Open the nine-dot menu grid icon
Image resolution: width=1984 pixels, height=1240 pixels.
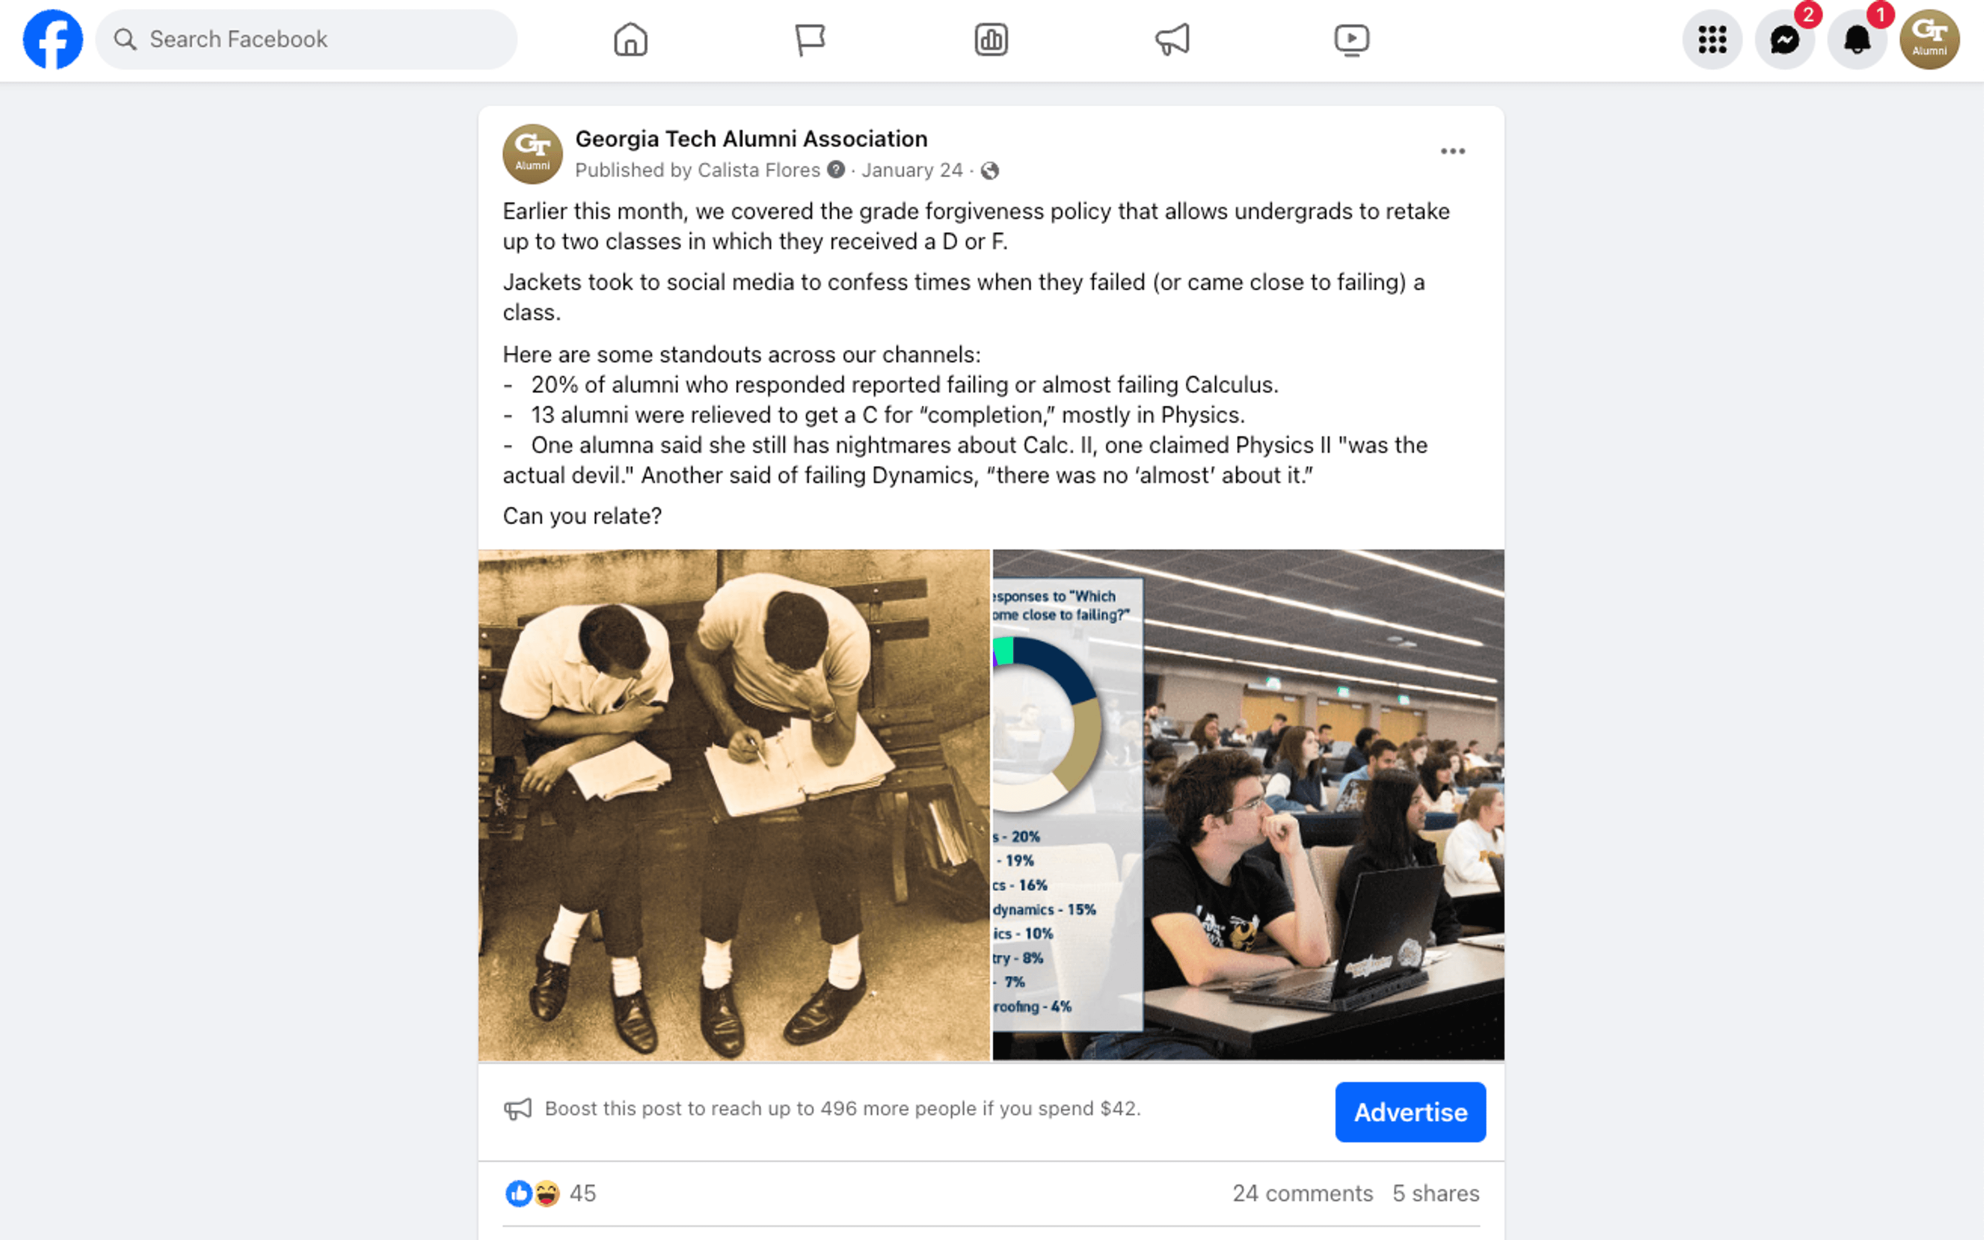pyautogui.click(x=1712, y=39)
